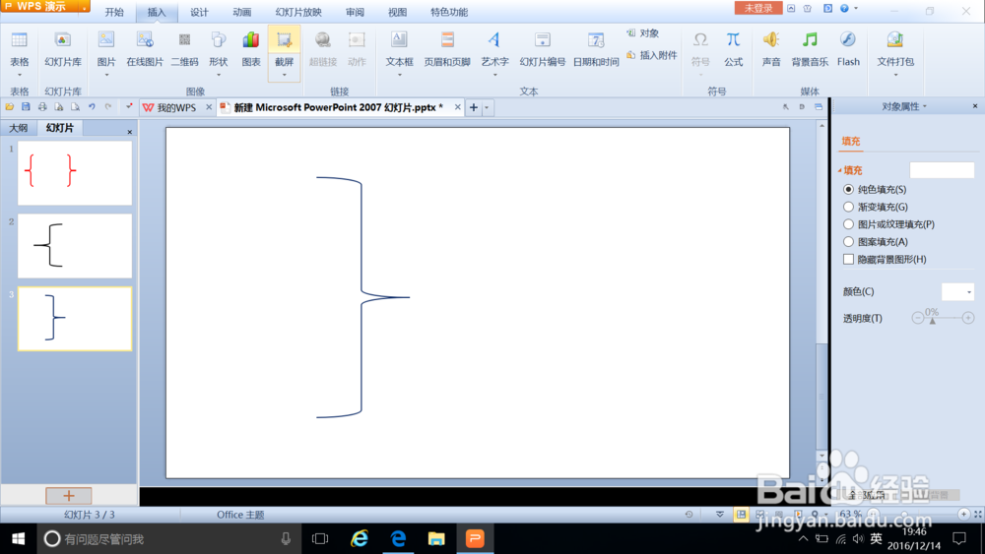Add a new slide with plus button

coord(69,496)
